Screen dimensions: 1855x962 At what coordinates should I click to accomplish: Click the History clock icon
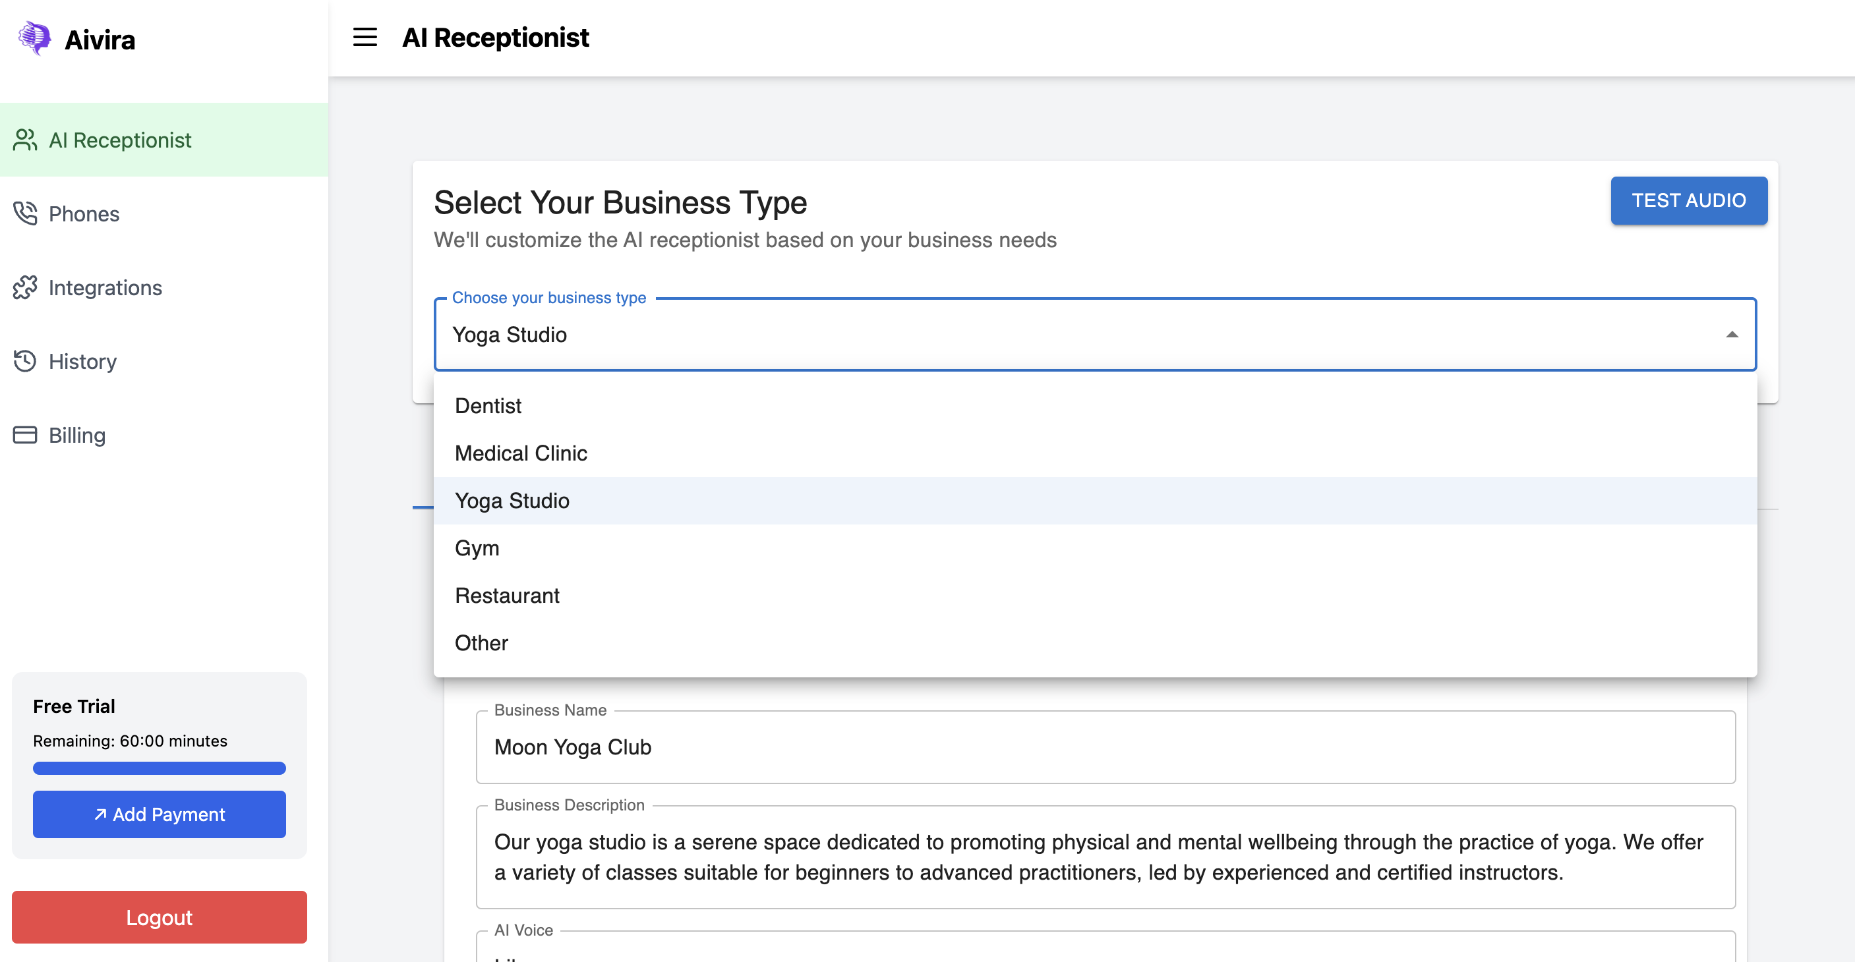click(x=25, y=361)
